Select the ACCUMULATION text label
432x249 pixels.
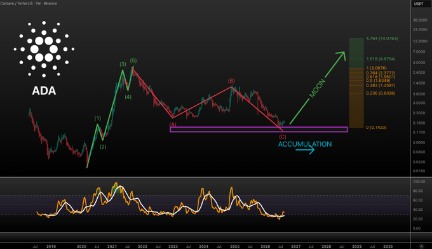(x=305, y=144)
